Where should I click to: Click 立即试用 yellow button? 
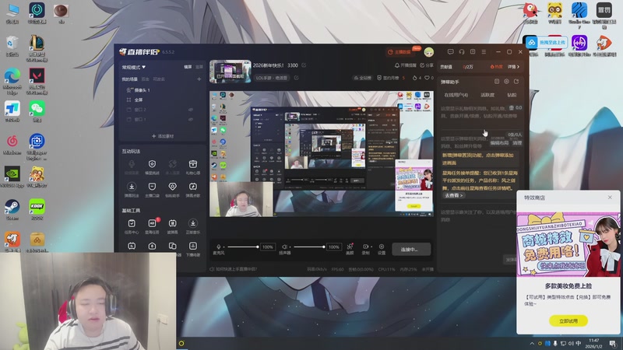(568, 320)
